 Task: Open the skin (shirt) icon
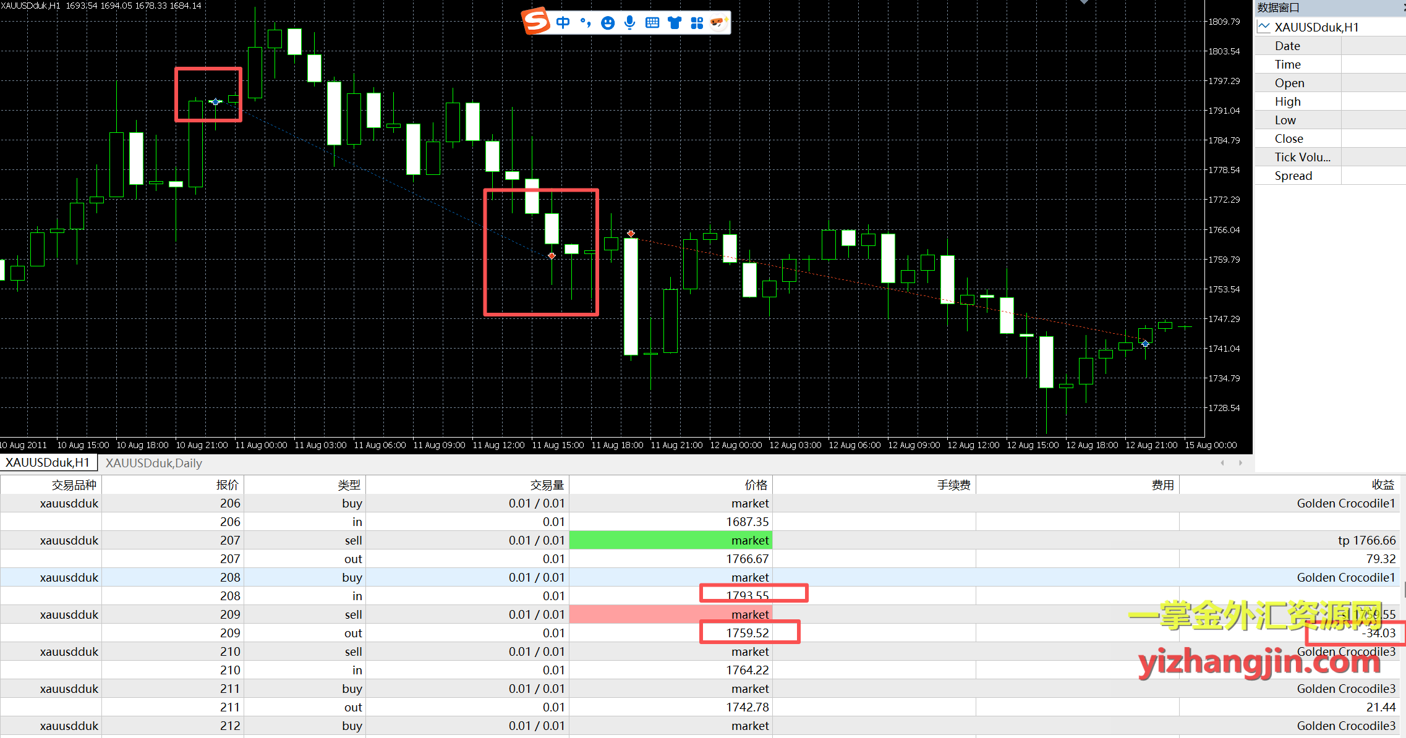(674, 23)
